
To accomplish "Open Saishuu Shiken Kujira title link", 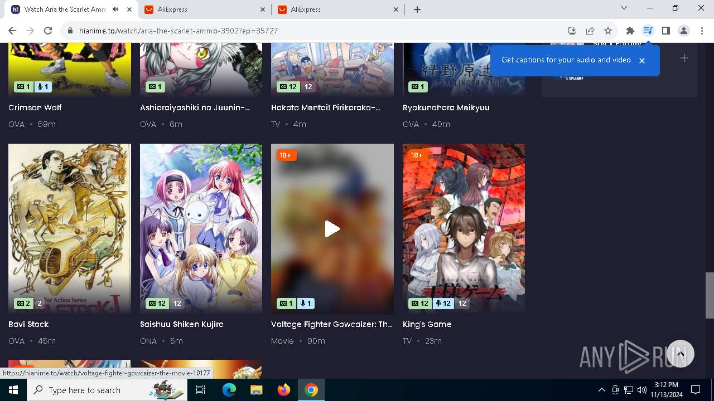I will click(x=182, y=324).
